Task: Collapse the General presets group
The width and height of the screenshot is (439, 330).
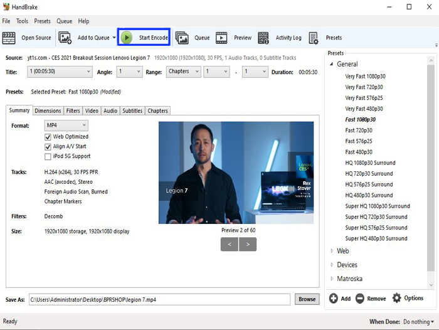Action: tap(332, 64)
